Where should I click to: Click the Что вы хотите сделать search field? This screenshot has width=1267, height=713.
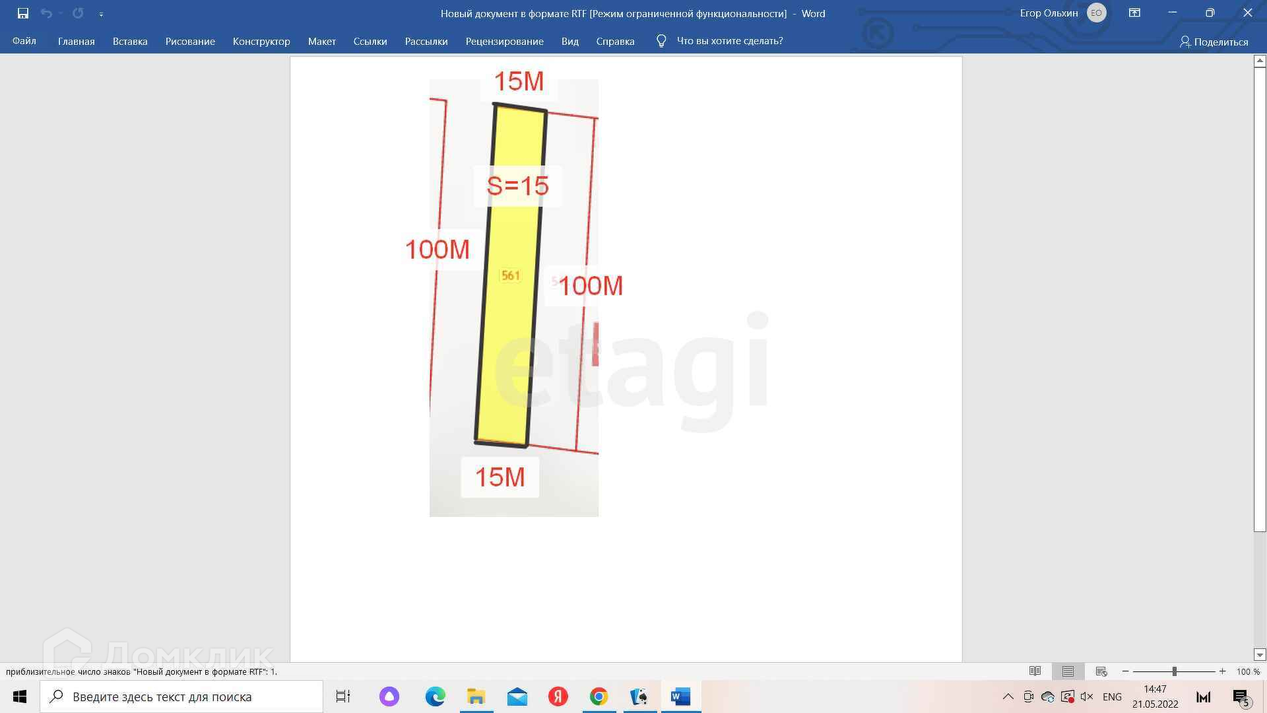(x=729, y=41)
